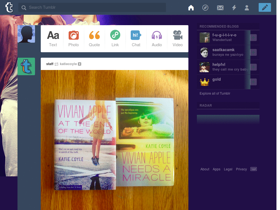Click the 'buraya ne yazılıyo' description
This screenshot has width=280, height=210.
click(228, 55)
